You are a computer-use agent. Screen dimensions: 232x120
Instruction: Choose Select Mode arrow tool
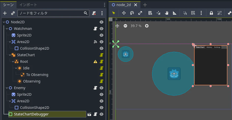click(x=114, y=13)
